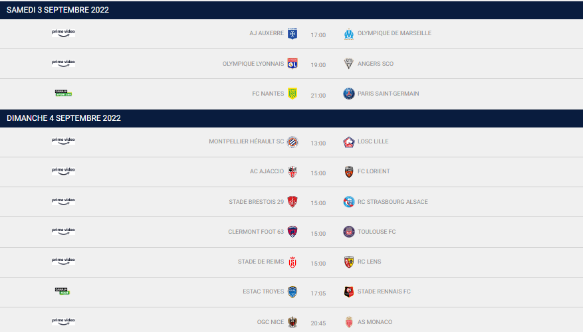
Task: Click the FC Nantes yellow crest
Action: [x=292, y=94]
